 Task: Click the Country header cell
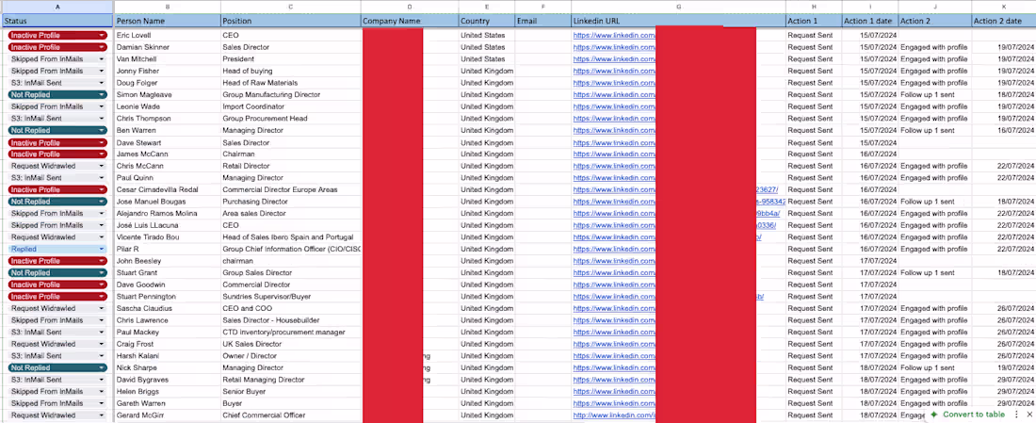(487, 21)
